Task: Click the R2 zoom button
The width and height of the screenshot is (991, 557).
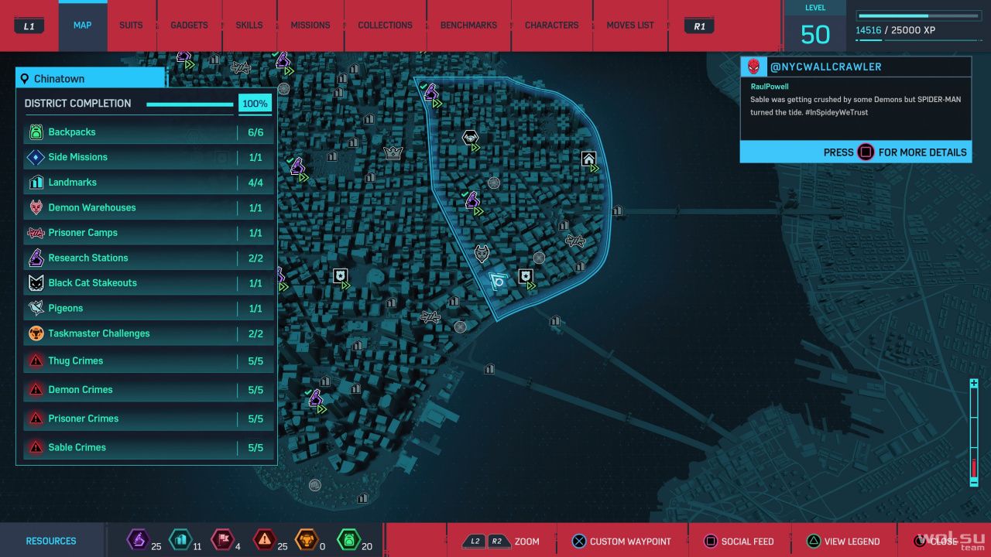Action: [x=497, y=542]
